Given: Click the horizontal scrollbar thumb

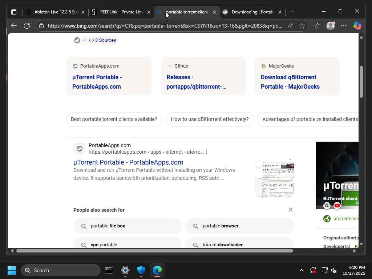Looking at the screenshot, I should [155, 251].
